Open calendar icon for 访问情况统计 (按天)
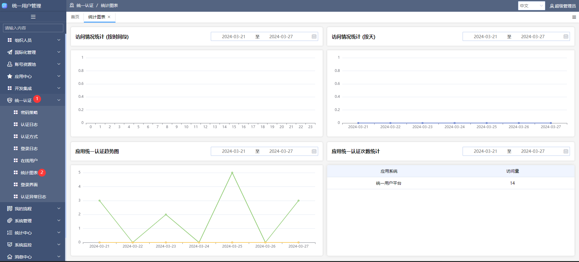The height and width of the screenshot is (262, 579). [x=566, y=36]
